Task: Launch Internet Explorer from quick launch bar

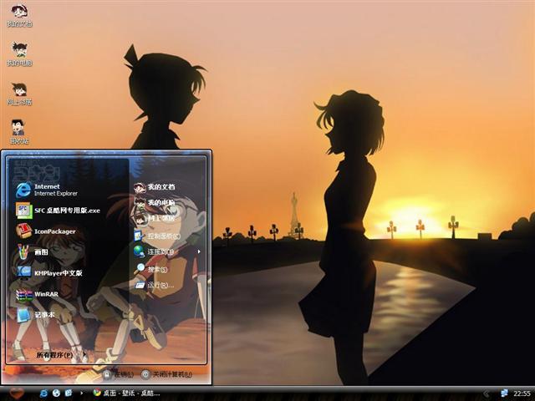Action: coord(43,393)
